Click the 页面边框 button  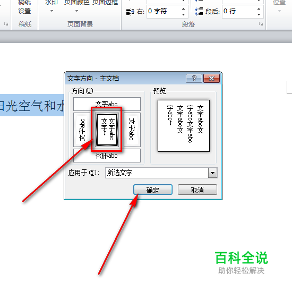click(105, 3)
